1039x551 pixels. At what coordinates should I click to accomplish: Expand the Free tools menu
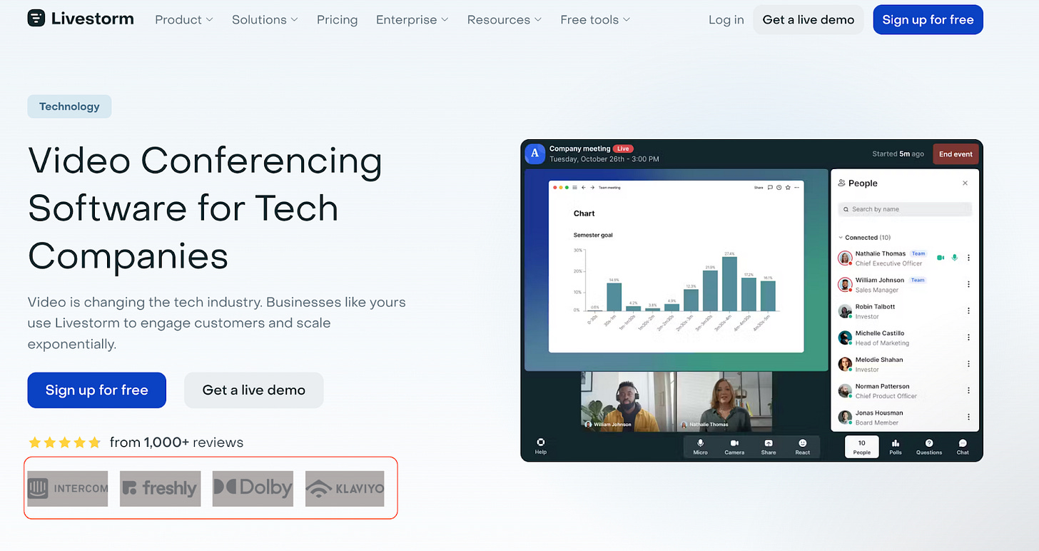coord(595,20)
